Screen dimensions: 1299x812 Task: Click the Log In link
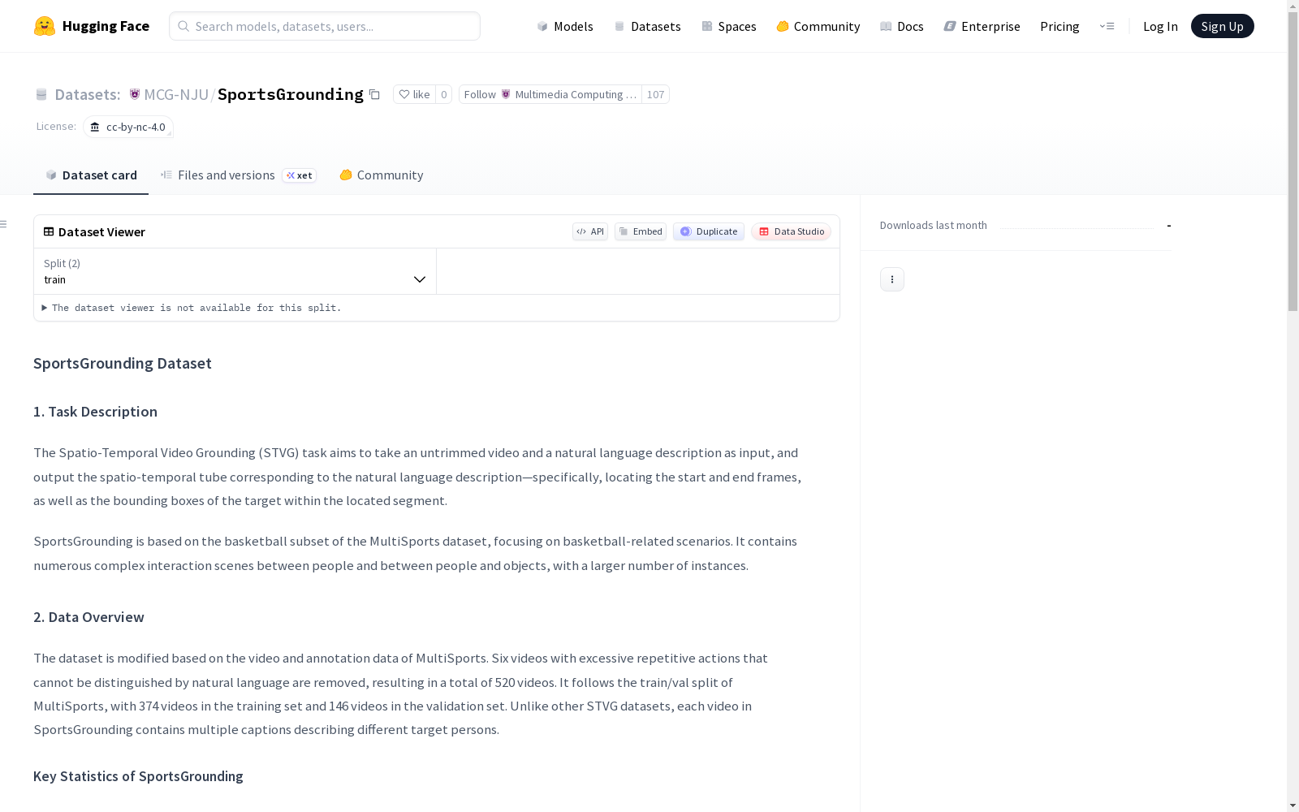tap(1160, 26)
